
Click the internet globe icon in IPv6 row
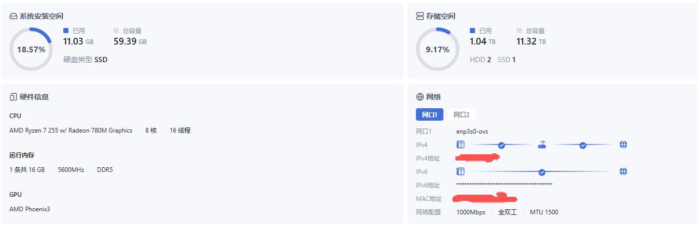(x=623, y=171)
